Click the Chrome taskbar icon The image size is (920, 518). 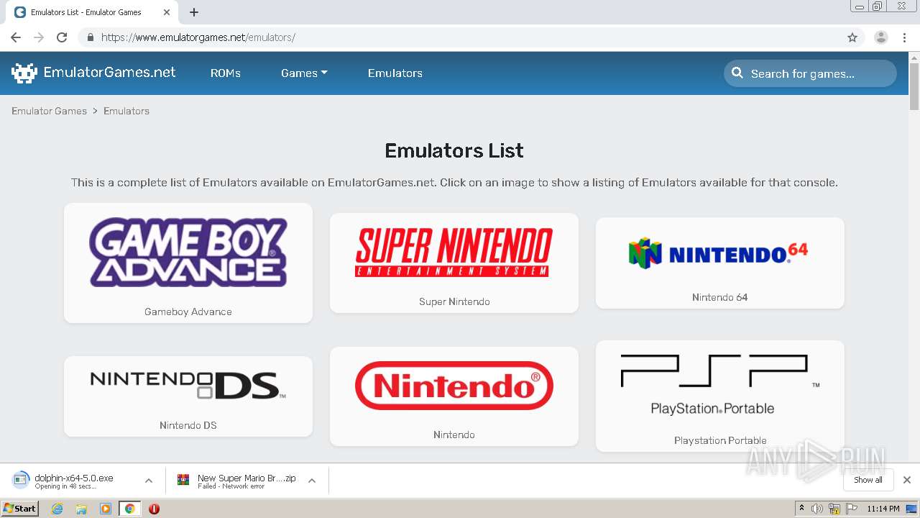(129, 509)
